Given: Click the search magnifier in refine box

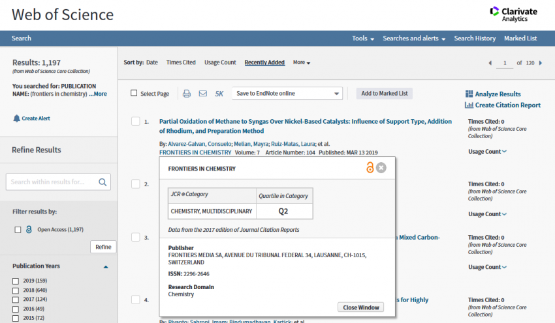Looking at the screenshot, I should pyautogui.click(x=103, y=182).
